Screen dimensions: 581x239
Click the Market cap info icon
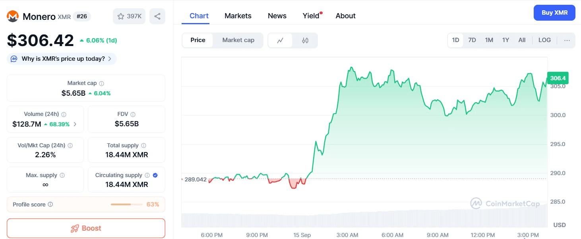[x=102, y=83]
